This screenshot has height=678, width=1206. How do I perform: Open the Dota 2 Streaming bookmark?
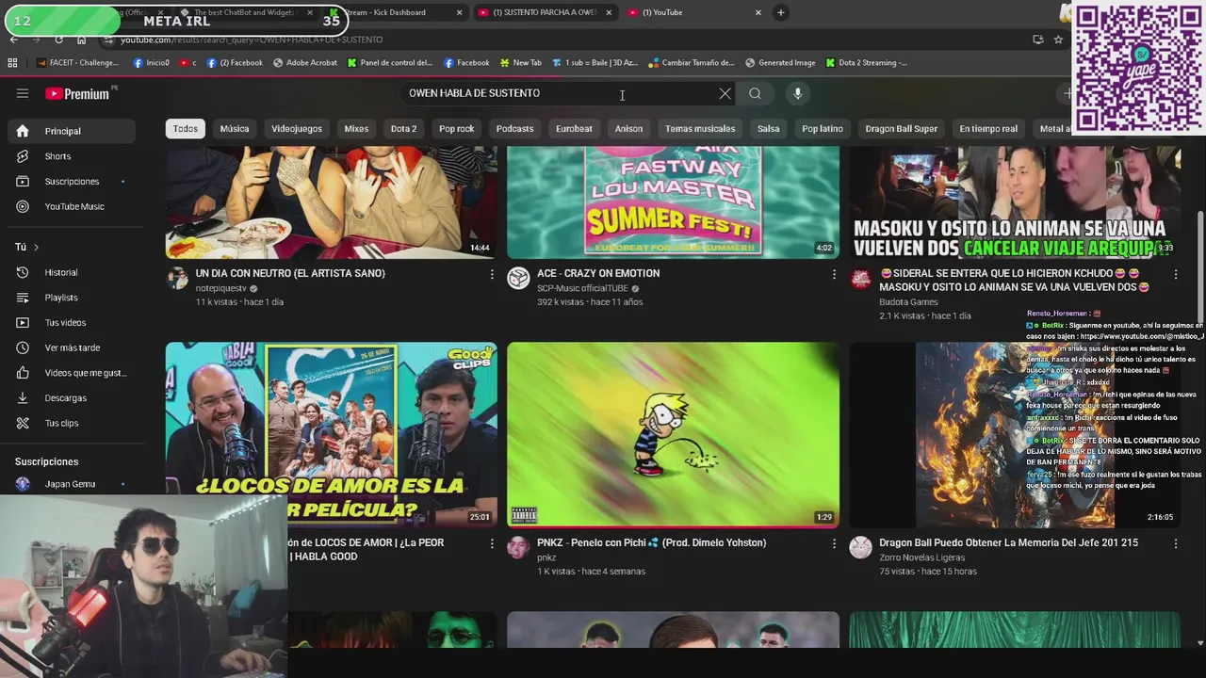pyautogui.click(x=866, y=63)
